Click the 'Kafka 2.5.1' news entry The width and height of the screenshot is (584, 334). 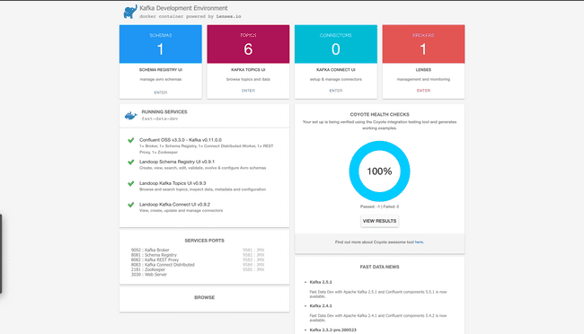[x=321, y=282]
